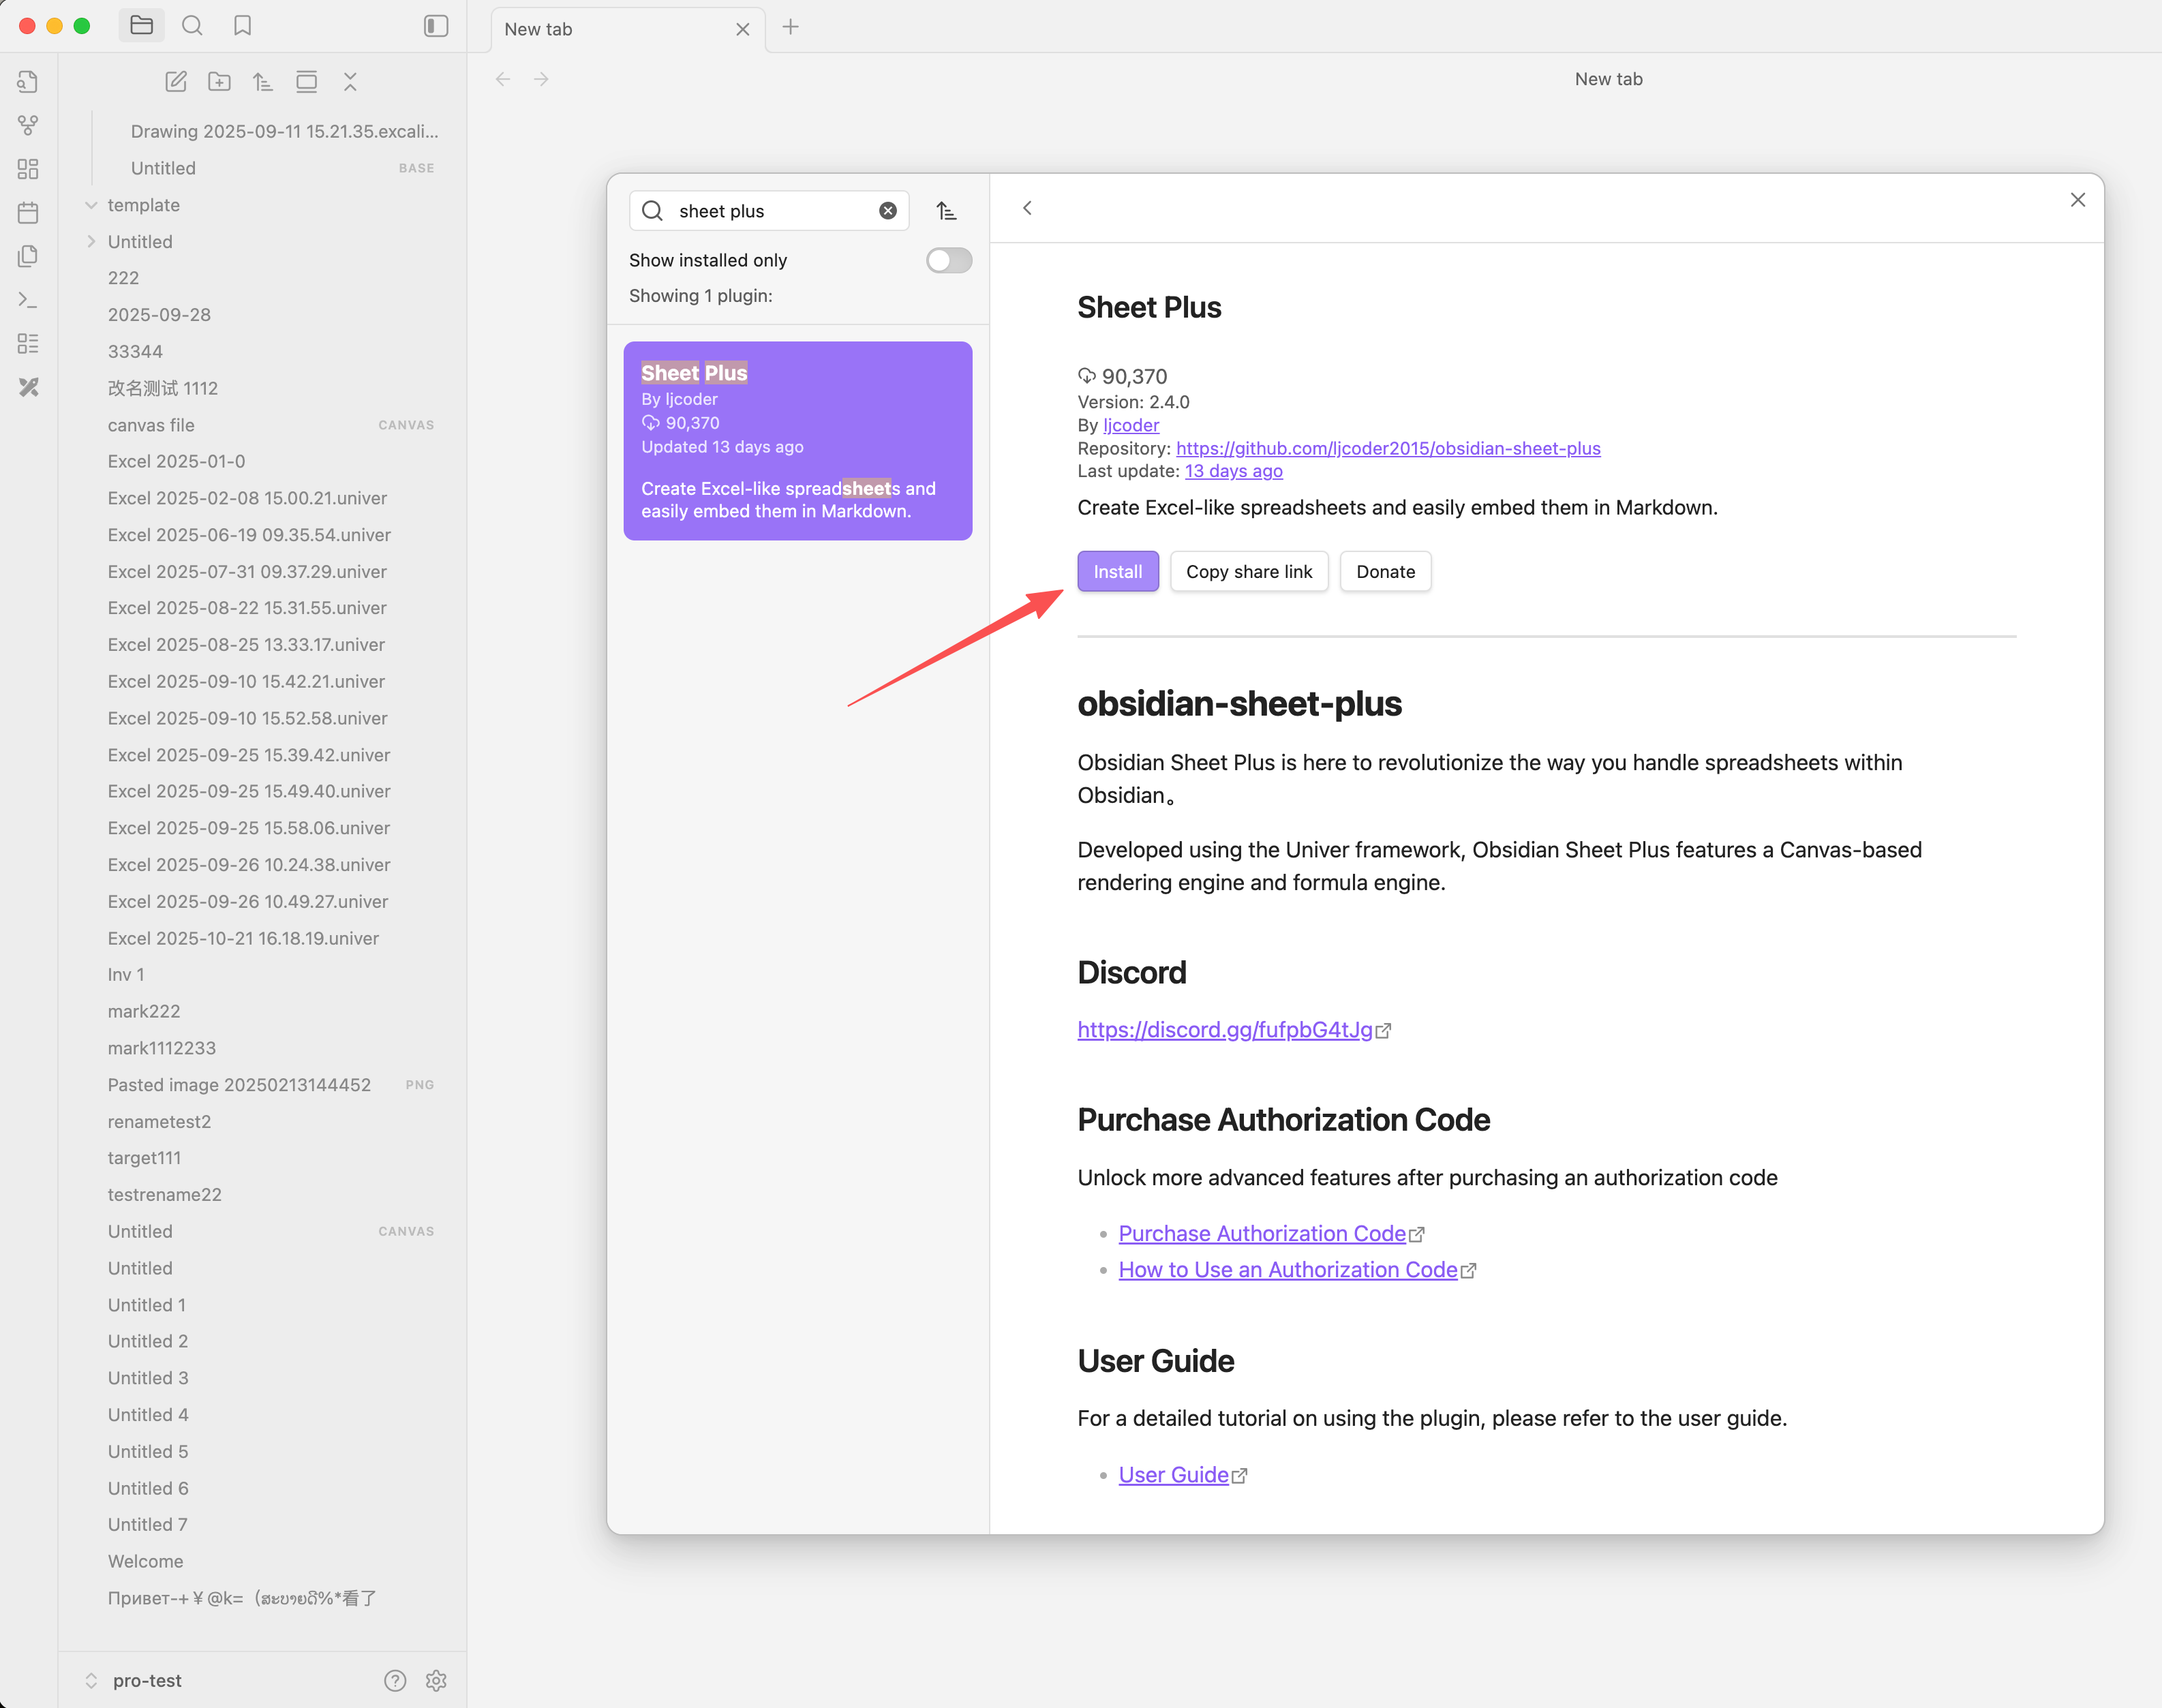Open the Welcome note in the file list
The height and width of the screenshot is (1708, 2162).
145,1560
